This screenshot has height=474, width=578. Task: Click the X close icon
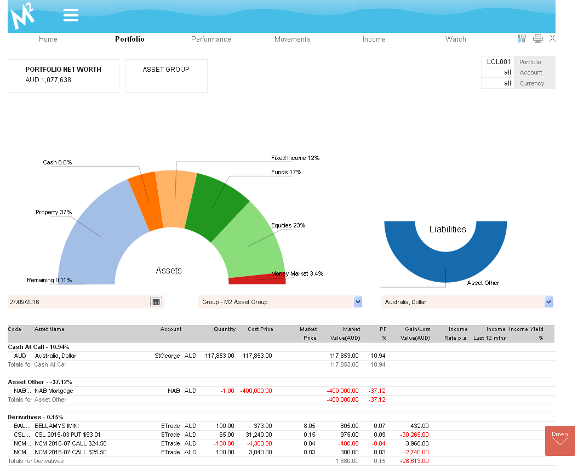click(552, 38)
